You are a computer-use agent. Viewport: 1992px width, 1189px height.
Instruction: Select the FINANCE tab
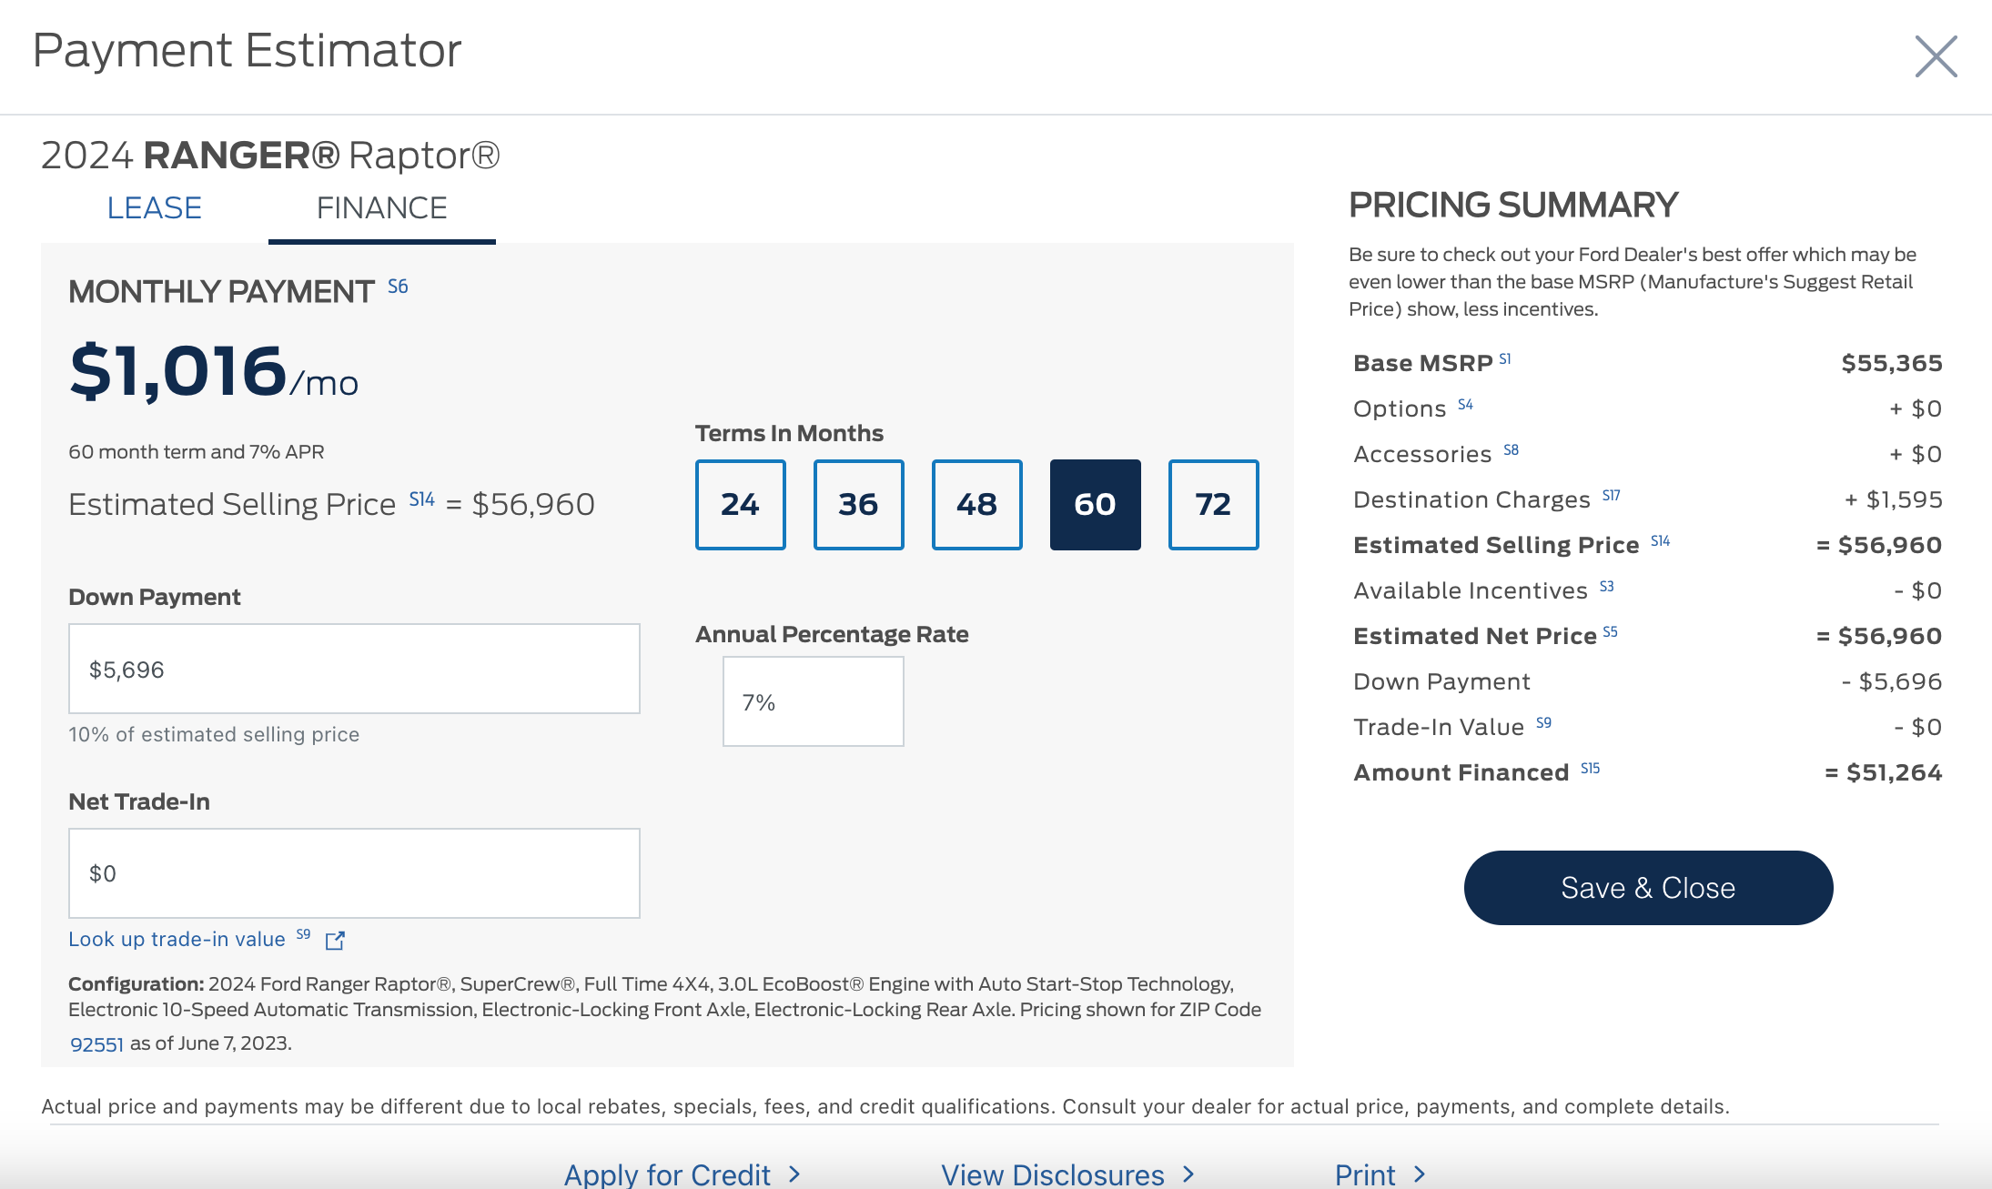click(x=381, y=208)
